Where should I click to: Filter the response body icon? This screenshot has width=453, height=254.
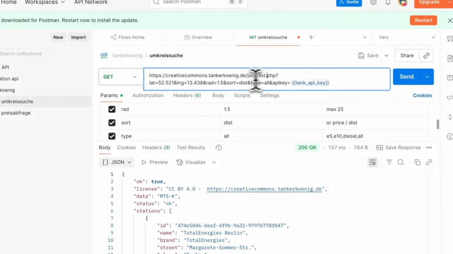389,162
